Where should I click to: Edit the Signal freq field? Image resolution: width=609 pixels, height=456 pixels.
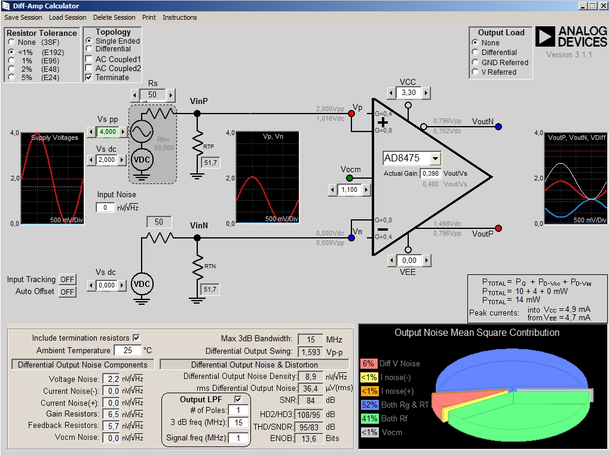point(238,438)
